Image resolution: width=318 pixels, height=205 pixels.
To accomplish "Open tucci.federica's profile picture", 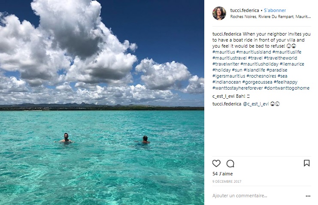I will click(x=219, y=13).
